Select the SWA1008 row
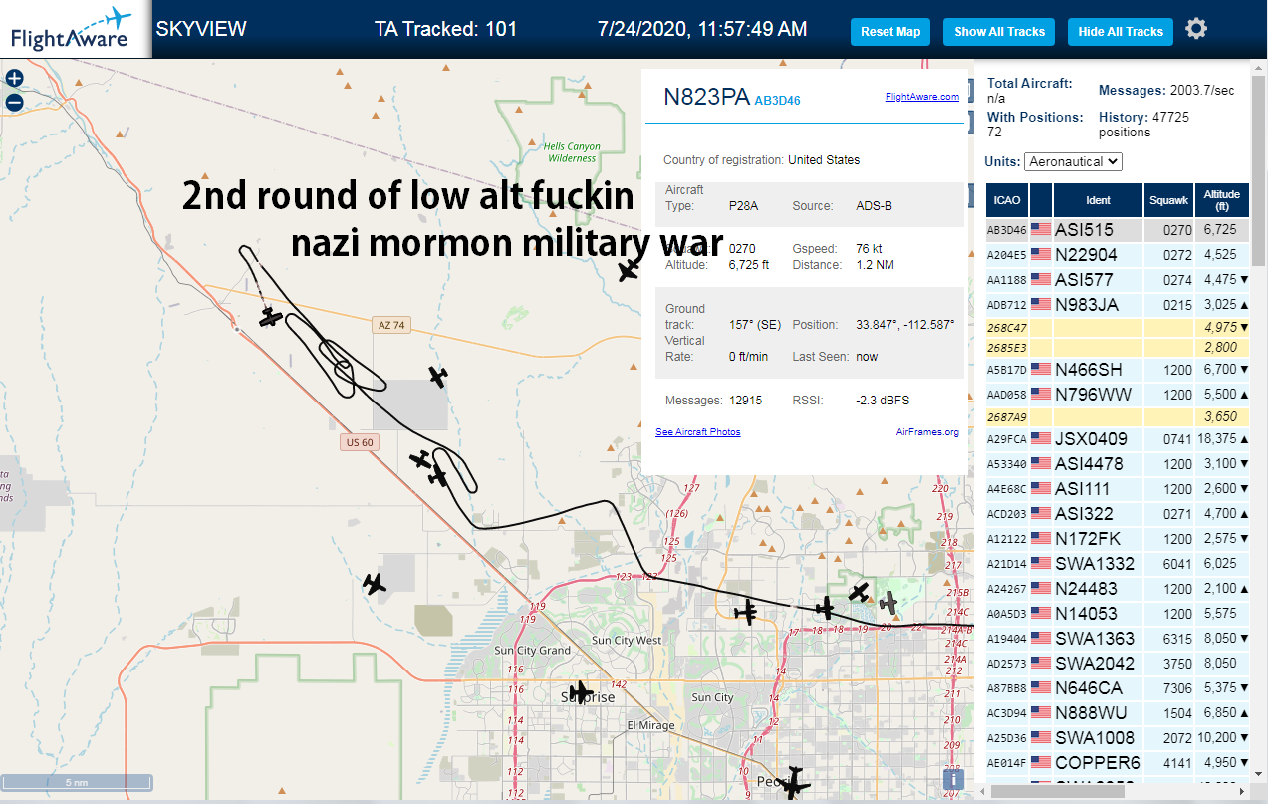1268x804 pixels. (x=1117, y=738)
